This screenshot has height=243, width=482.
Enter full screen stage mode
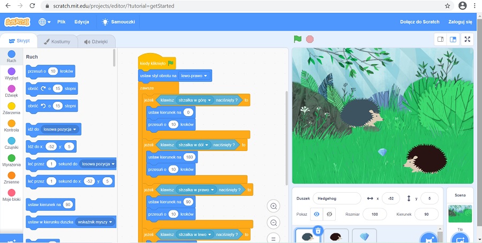(467, 39)
